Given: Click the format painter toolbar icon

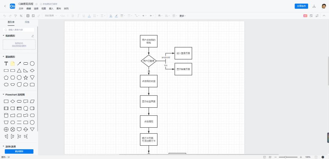Looking at the screenshot, I should pyautogui.click(x=16, y=16).
